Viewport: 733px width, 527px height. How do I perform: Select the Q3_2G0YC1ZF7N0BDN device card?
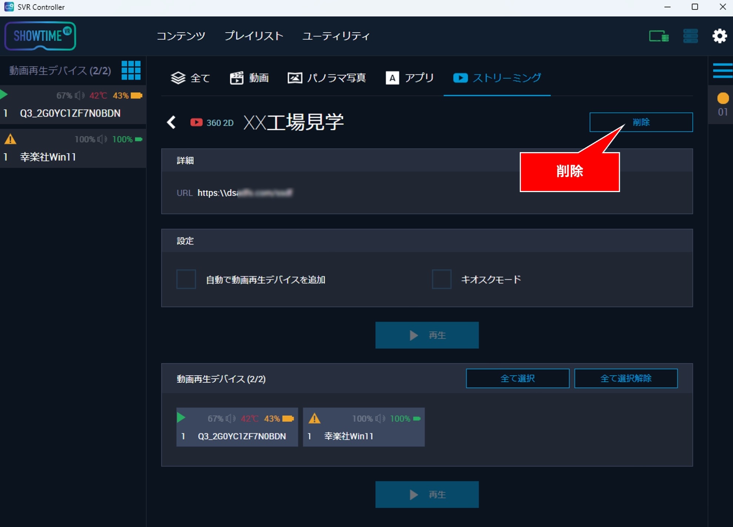(237, 427)
